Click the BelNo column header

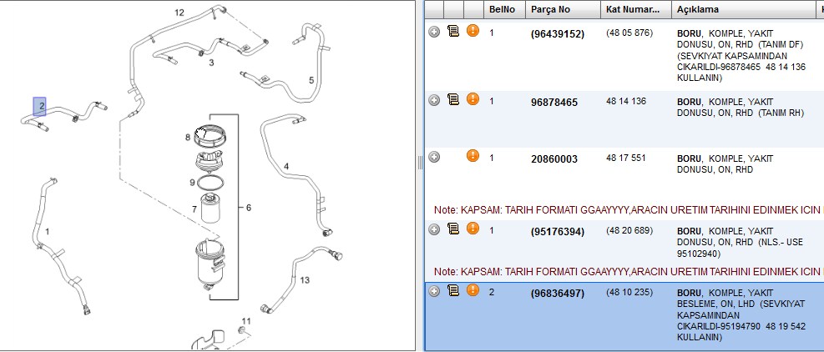pyautogui.click(x=504, y=9)
